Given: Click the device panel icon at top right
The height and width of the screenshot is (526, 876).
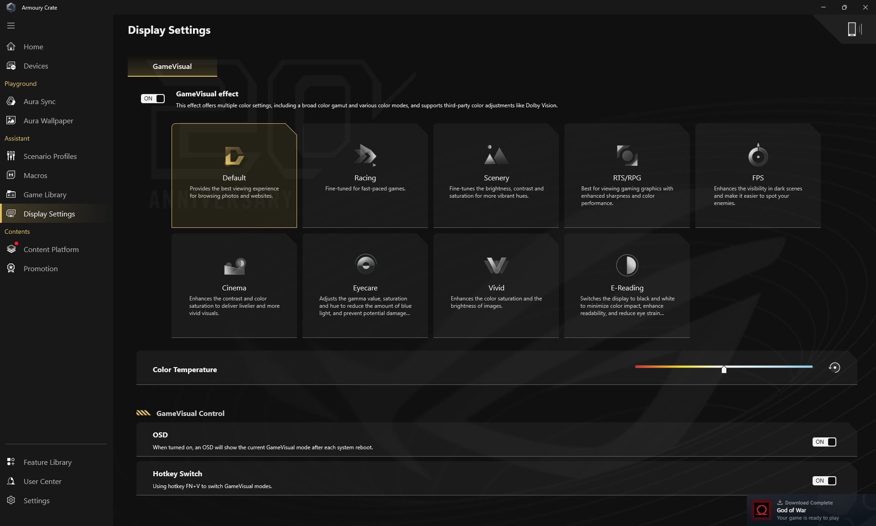Looking at the screenshot, I should 854,29.
